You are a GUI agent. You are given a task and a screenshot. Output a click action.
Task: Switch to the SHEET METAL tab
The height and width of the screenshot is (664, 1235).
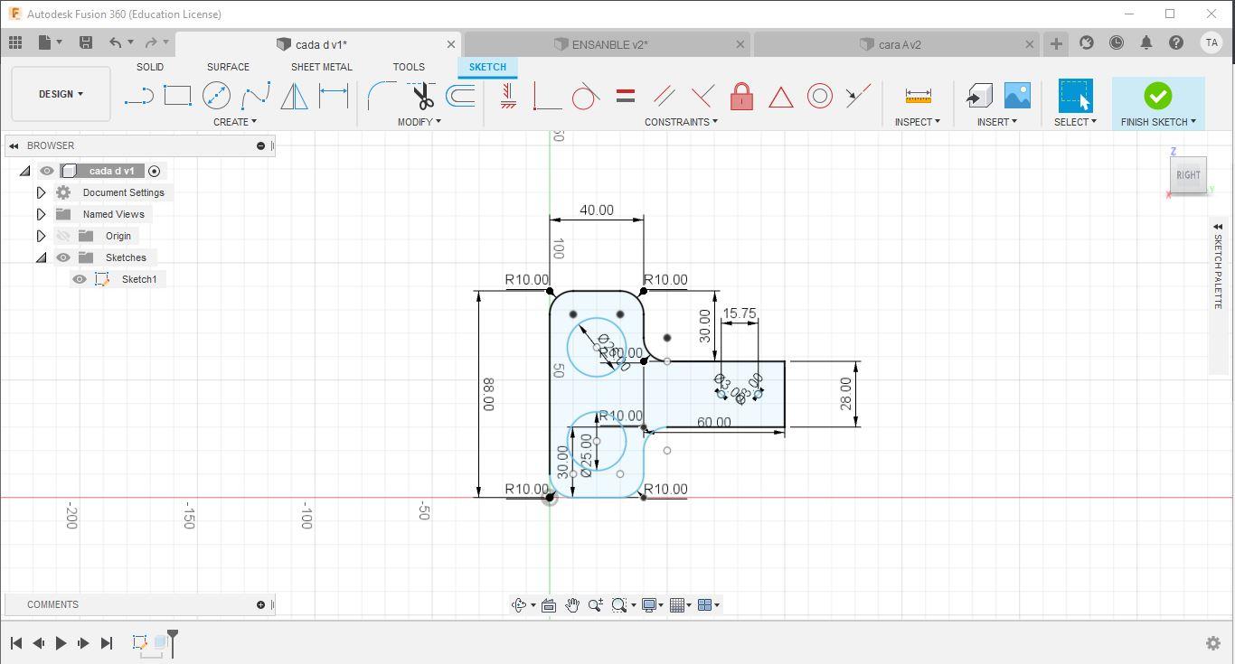pyautogui.click(x=322, y=67)
